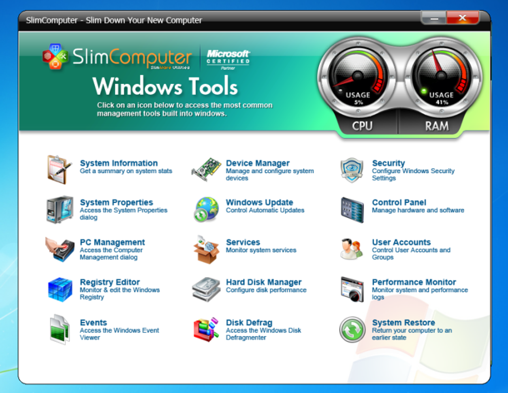Open the Device Manager circuit card icon

(x=206, y=169)
